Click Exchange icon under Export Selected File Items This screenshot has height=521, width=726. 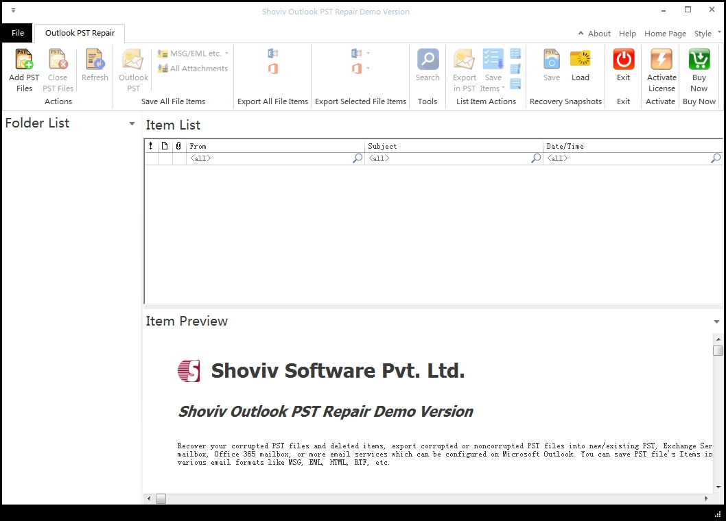[356, 53]
